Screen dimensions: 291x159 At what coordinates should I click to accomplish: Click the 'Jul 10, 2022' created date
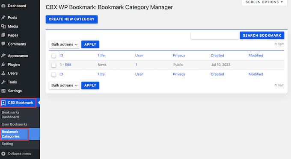(221, 65)
